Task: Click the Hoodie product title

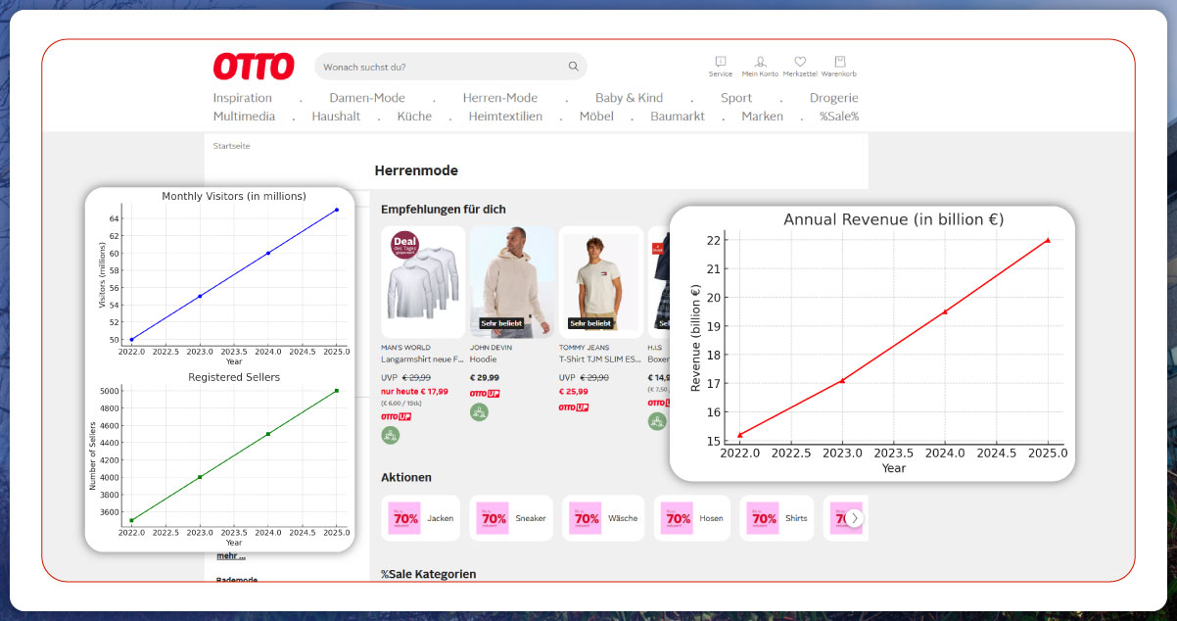Action: tap(484, 359)
